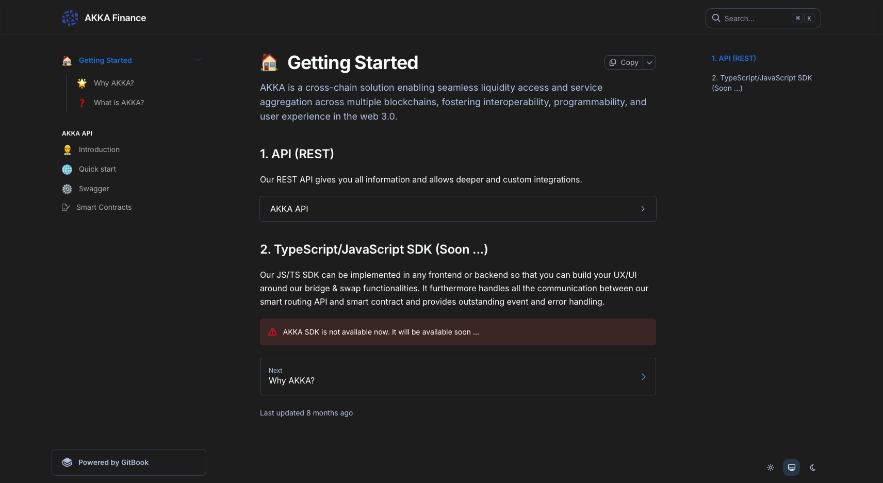
Task: Click the AKKA Finance logo
Action: tap(70, 18)
